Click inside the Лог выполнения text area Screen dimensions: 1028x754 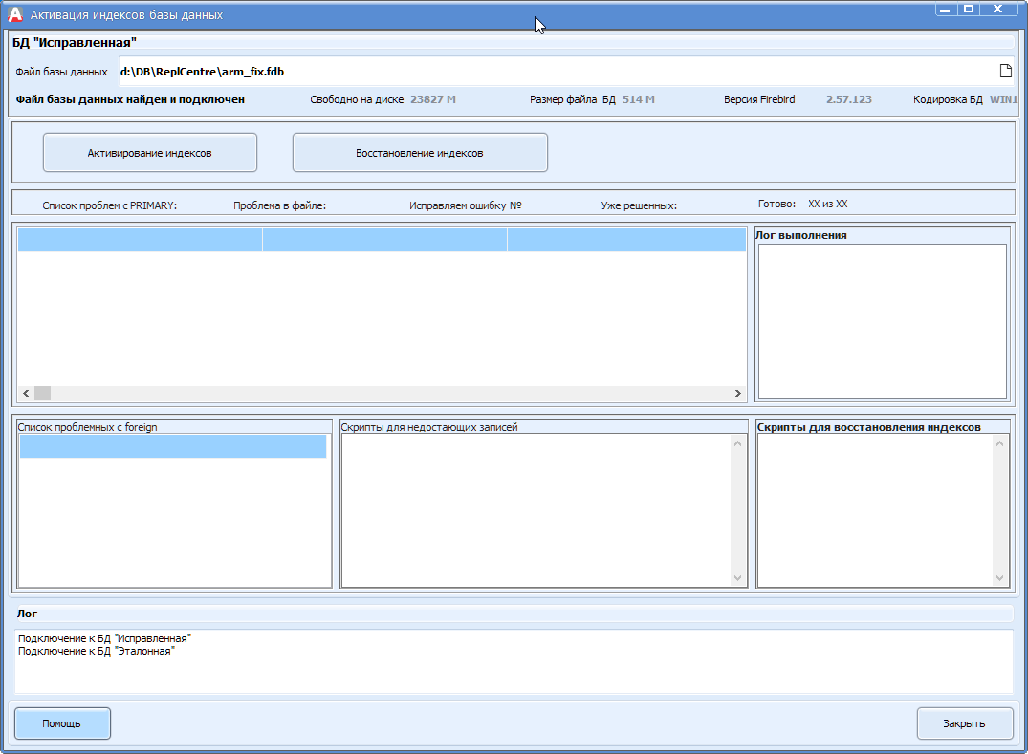point(882,321)
